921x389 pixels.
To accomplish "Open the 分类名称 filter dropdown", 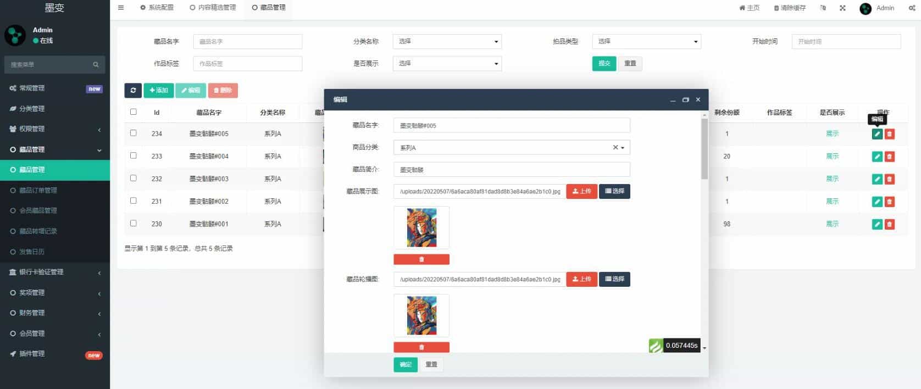I will (447, 42).
